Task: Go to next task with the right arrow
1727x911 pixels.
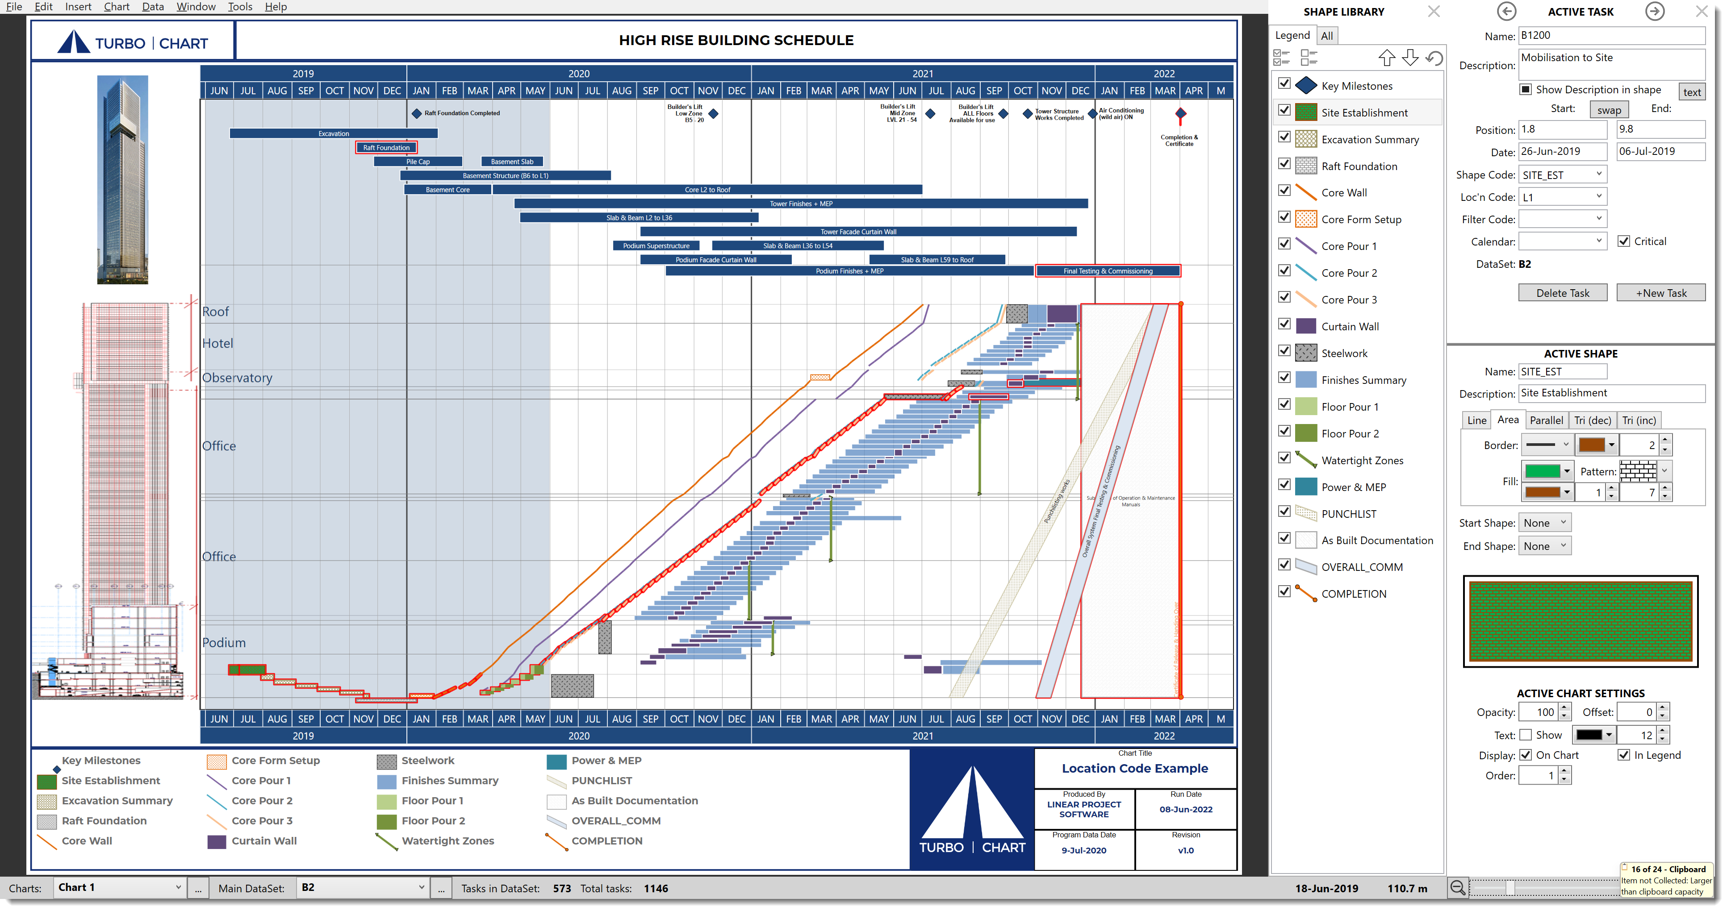Action: point(1655,12)
